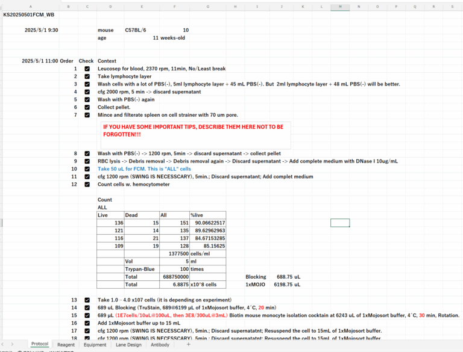Open the Reagent sheet tab

[66, 345]
